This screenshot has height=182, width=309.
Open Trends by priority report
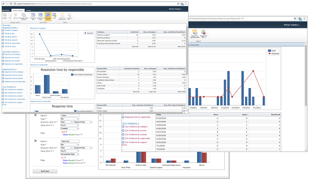11,37
